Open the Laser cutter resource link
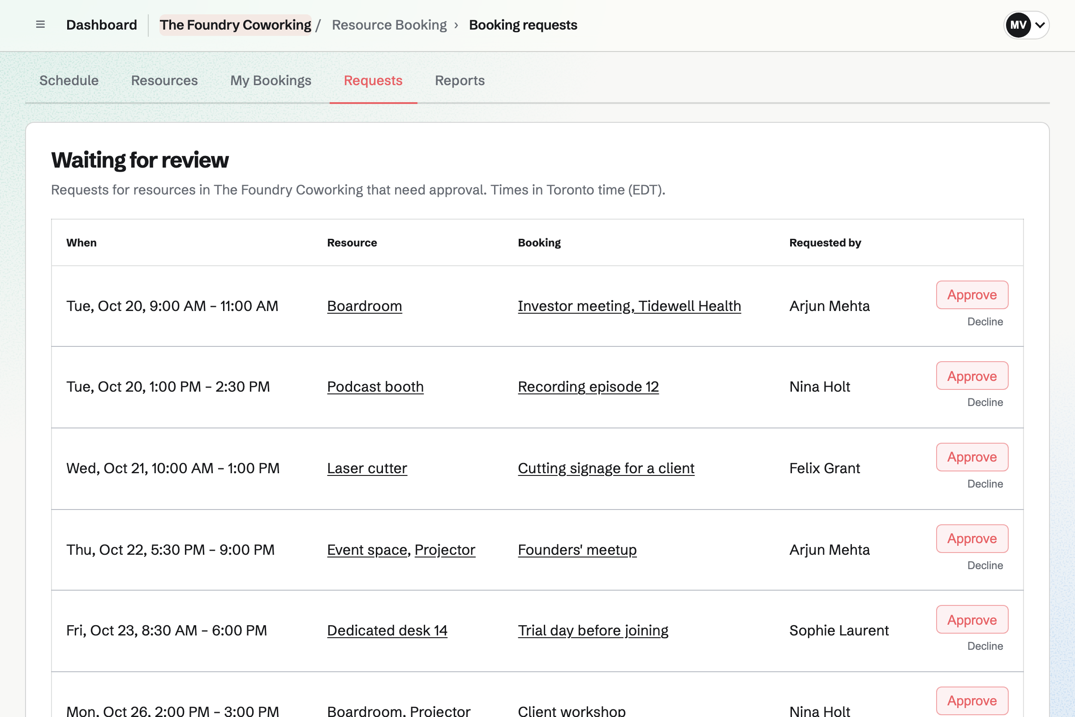Screen dimensions: 1075x717 367,468
